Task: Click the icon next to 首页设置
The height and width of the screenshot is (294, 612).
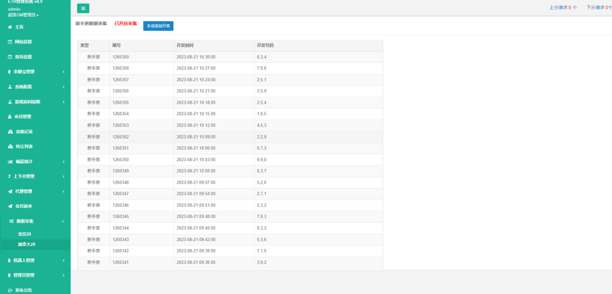Action: (10, 57)
